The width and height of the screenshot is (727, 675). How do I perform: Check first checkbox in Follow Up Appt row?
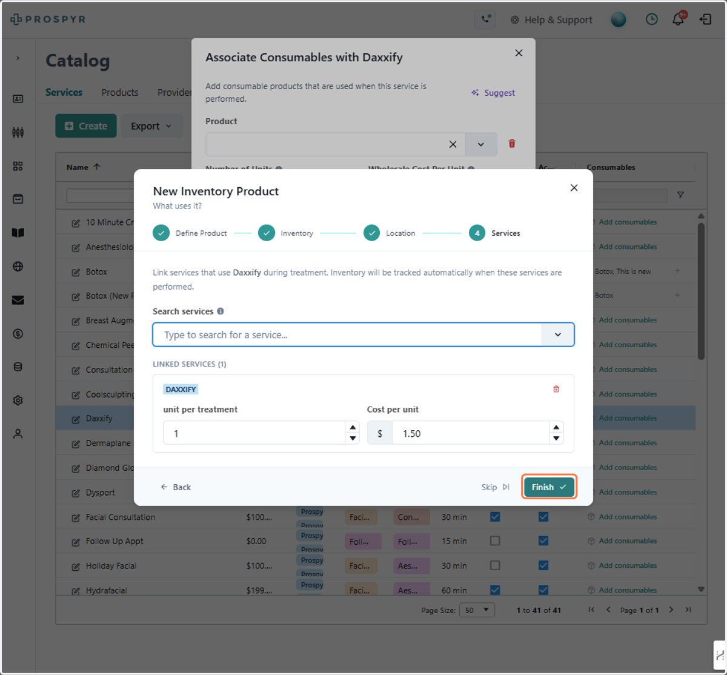tap(495, 540)
